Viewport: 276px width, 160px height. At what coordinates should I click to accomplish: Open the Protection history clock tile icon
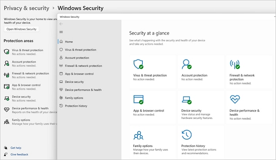click(x=186, y=135)
